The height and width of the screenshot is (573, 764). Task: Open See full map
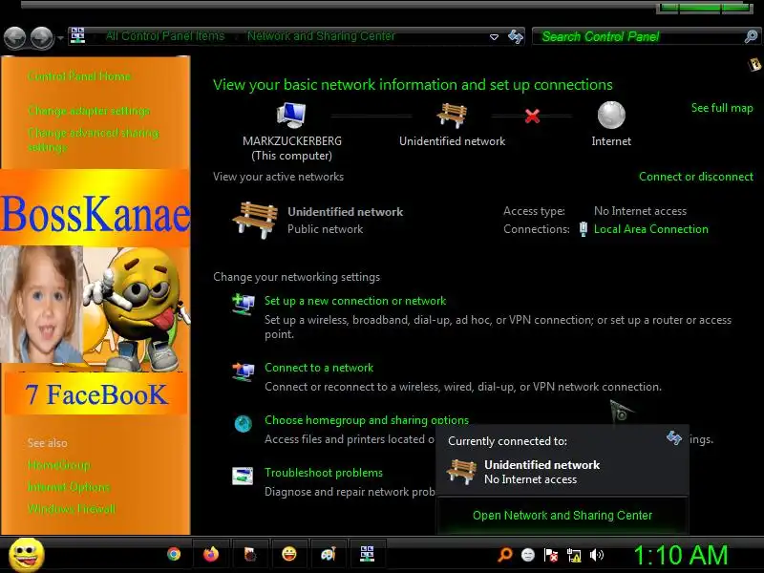(722, 108)
